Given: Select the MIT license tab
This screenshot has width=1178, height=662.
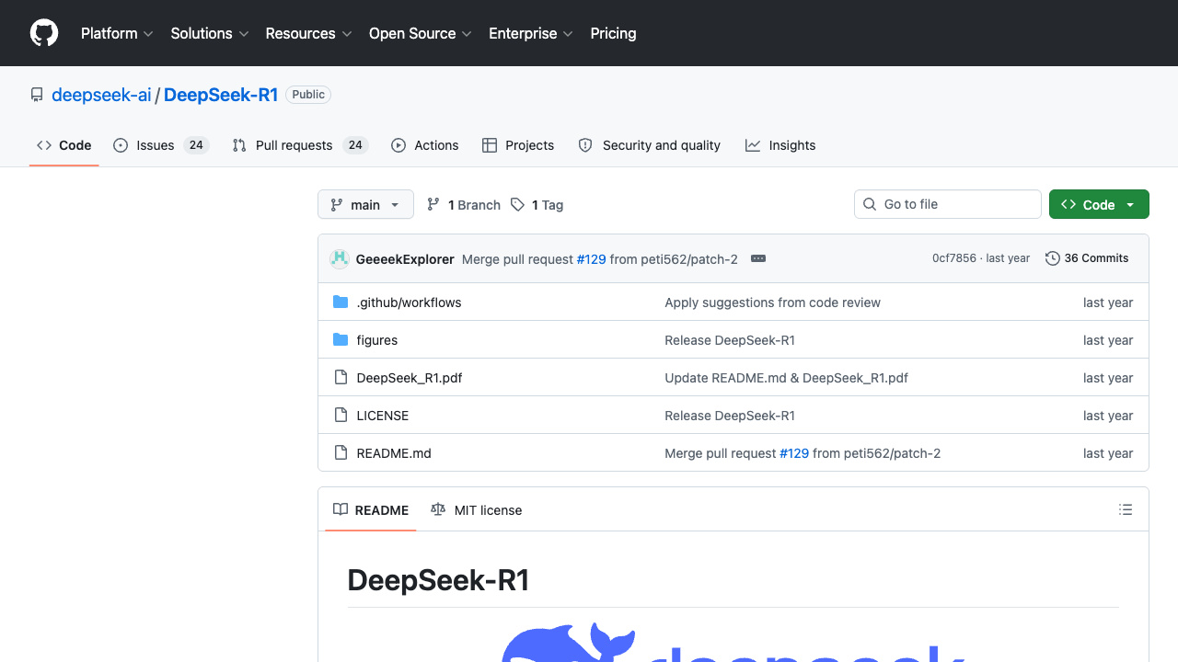Looking at the screenshot, I should pos(477,510).
